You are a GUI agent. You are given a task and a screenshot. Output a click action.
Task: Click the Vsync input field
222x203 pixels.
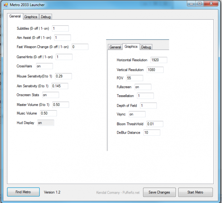click(x=137, y=114)
